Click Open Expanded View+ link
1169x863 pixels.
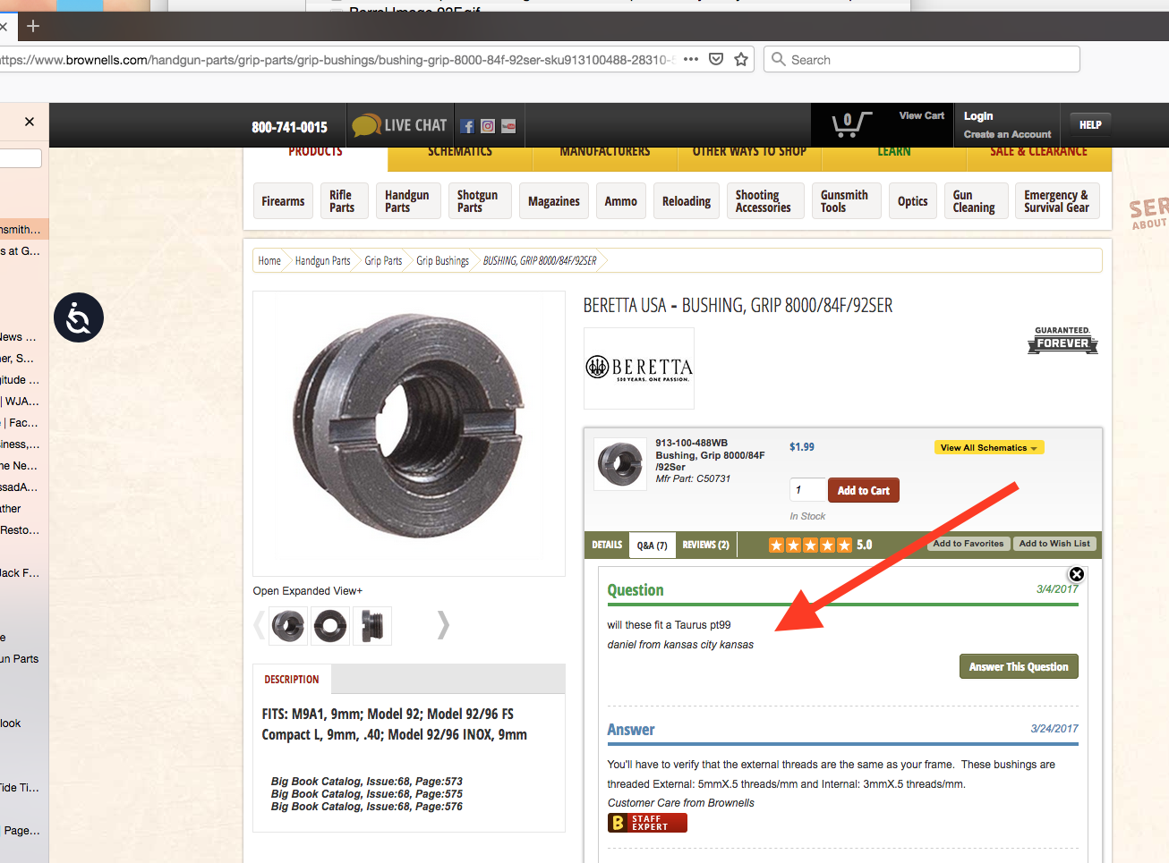click(x=308, y=591)
